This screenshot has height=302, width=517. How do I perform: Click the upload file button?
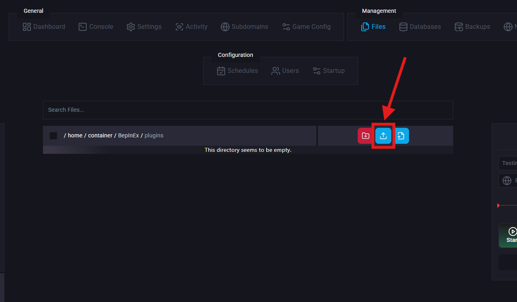[383, 136]
